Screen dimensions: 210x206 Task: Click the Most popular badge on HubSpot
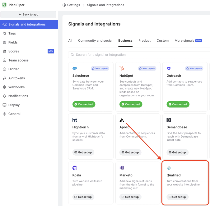[147, 68]
